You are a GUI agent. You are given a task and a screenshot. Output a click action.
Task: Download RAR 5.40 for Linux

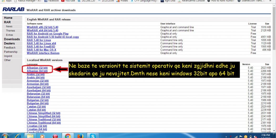pos(39,40)
